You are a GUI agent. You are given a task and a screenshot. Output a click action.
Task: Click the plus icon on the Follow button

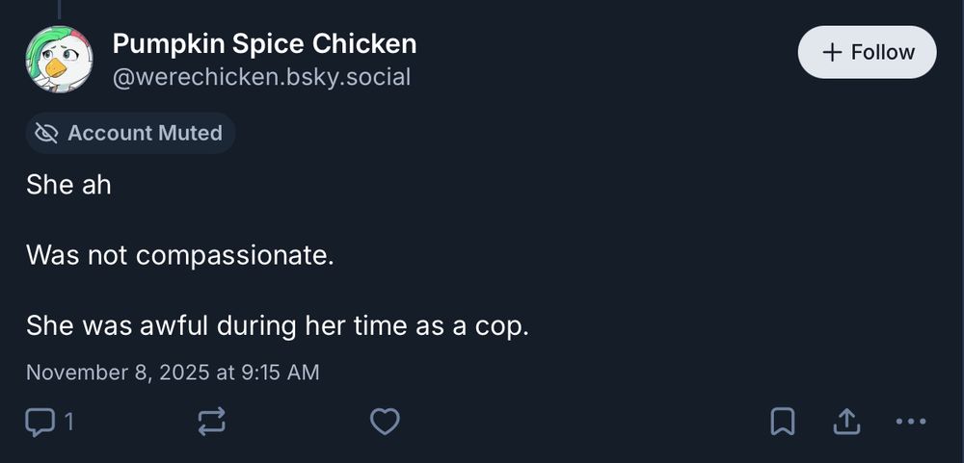pyautogui.click(x=833, y=52)
